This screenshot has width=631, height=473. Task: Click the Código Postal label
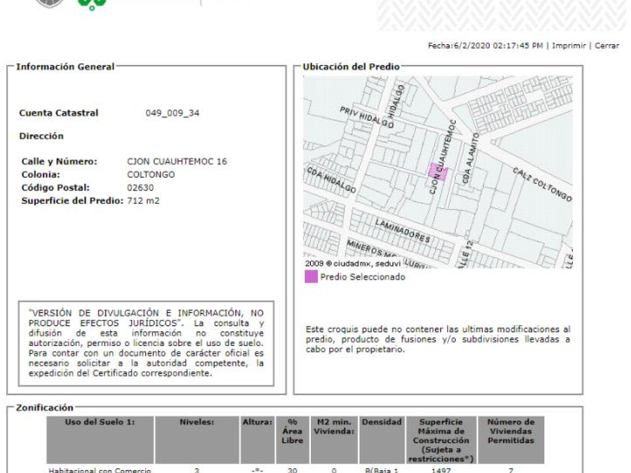click(x=56, y=188)
